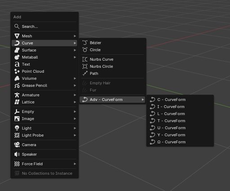Click the Force Field waves icon
The width and height of the screenshot is (230, 191).
coord(17,164)
